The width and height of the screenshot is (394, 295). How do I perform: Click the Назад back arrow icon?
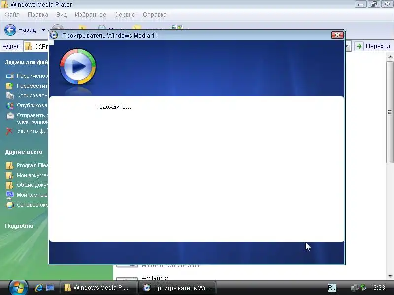pyautogui.click(x=10, y=30)
